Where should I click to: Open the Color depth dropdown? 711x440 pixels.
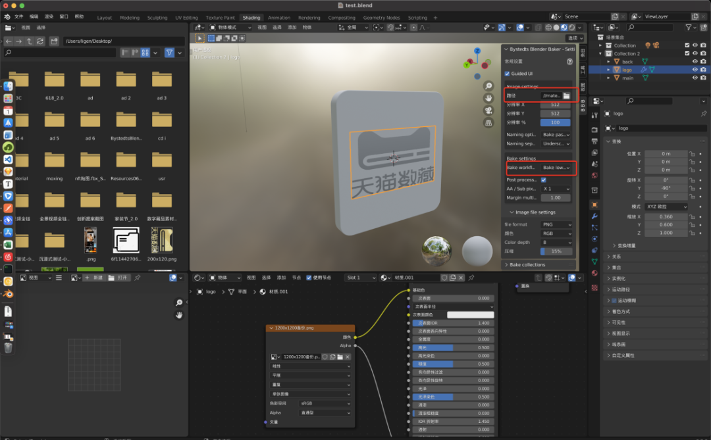pos(557,243)
